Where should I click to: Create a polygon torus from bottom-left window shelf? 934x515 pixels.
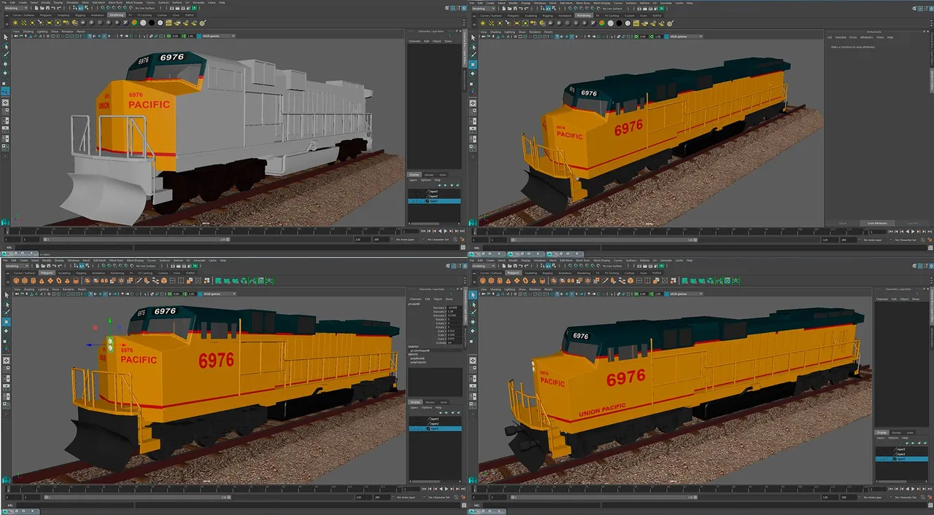58,280
